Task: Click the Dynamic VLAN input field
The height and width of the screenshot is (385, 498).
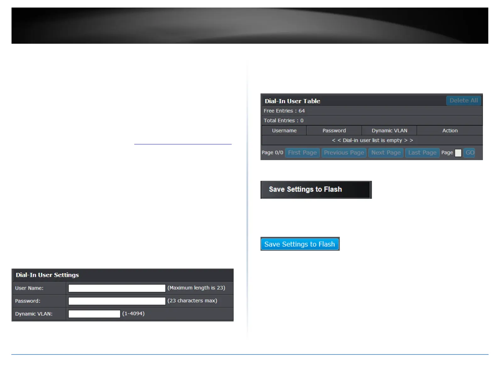Action: 94,314
